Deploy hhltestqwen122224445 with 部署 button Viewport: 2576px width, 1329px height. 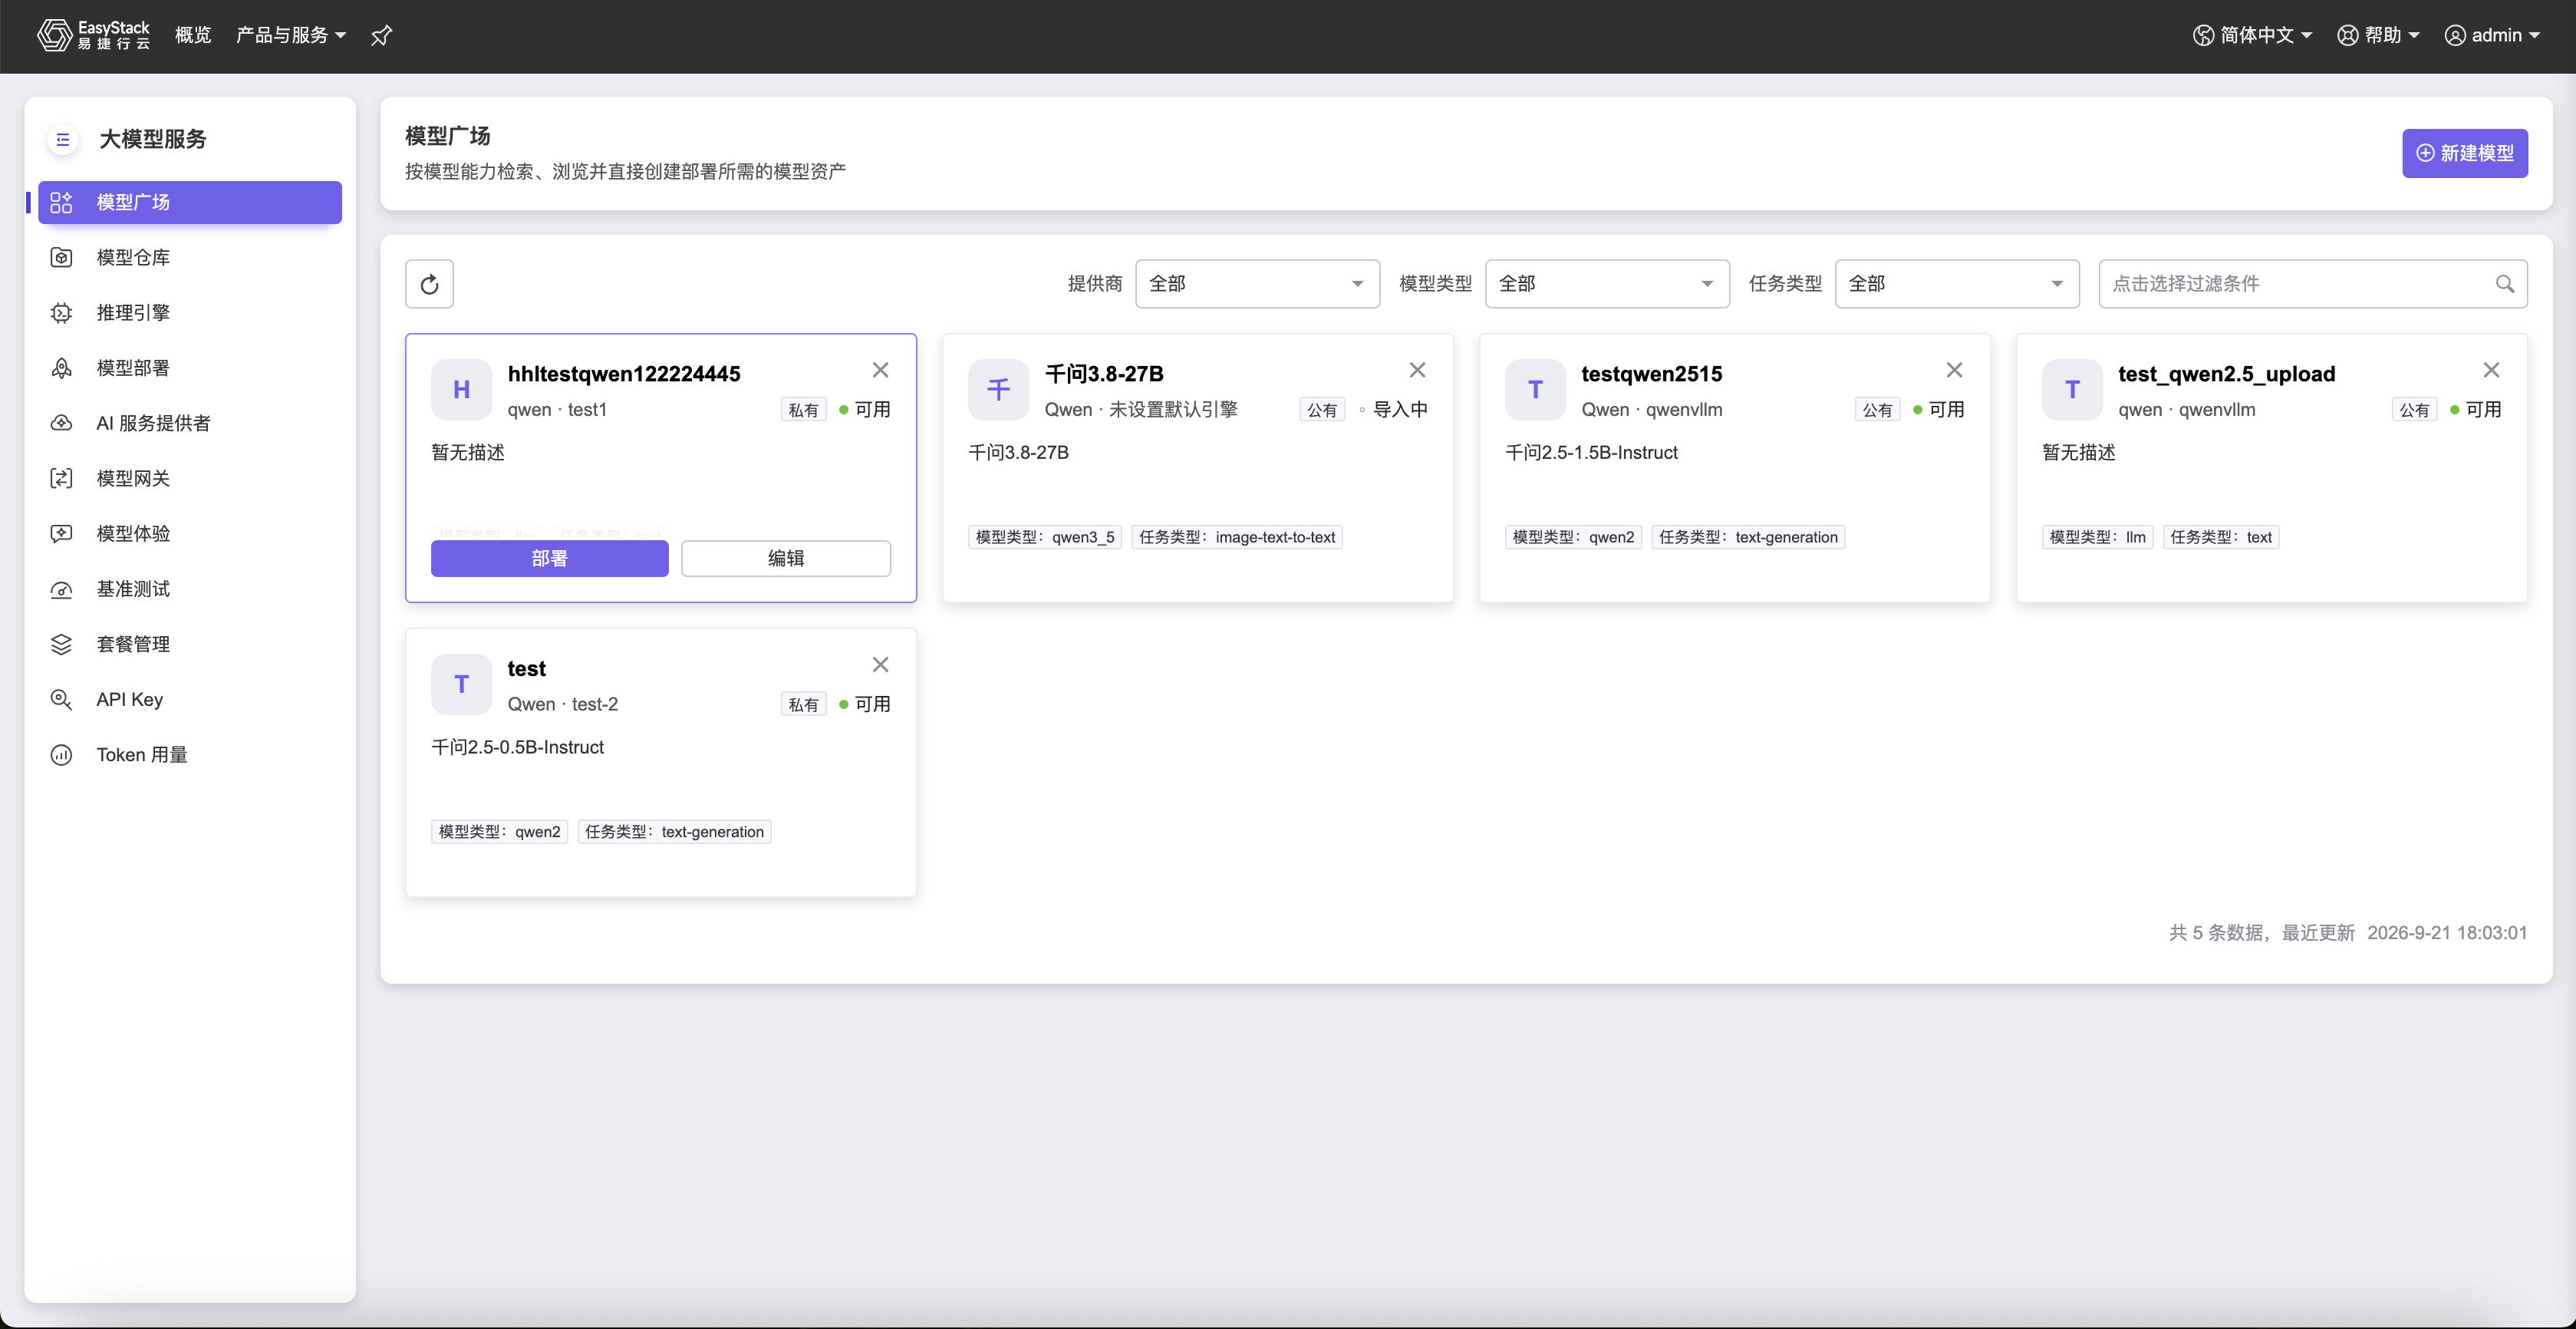549,558
